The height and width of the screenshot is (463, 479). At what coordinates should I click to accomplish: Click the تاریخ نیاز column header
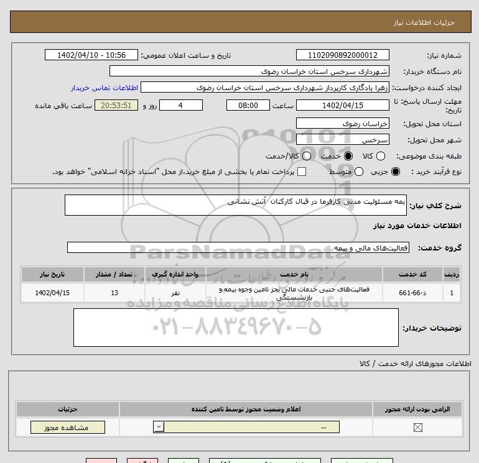(52, 274)
